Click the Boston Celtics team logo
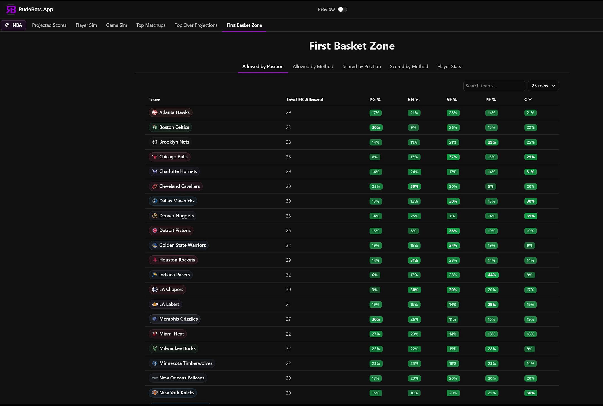Image resolution: width=603 pixels, height=406 pixels. click(155, 127)
